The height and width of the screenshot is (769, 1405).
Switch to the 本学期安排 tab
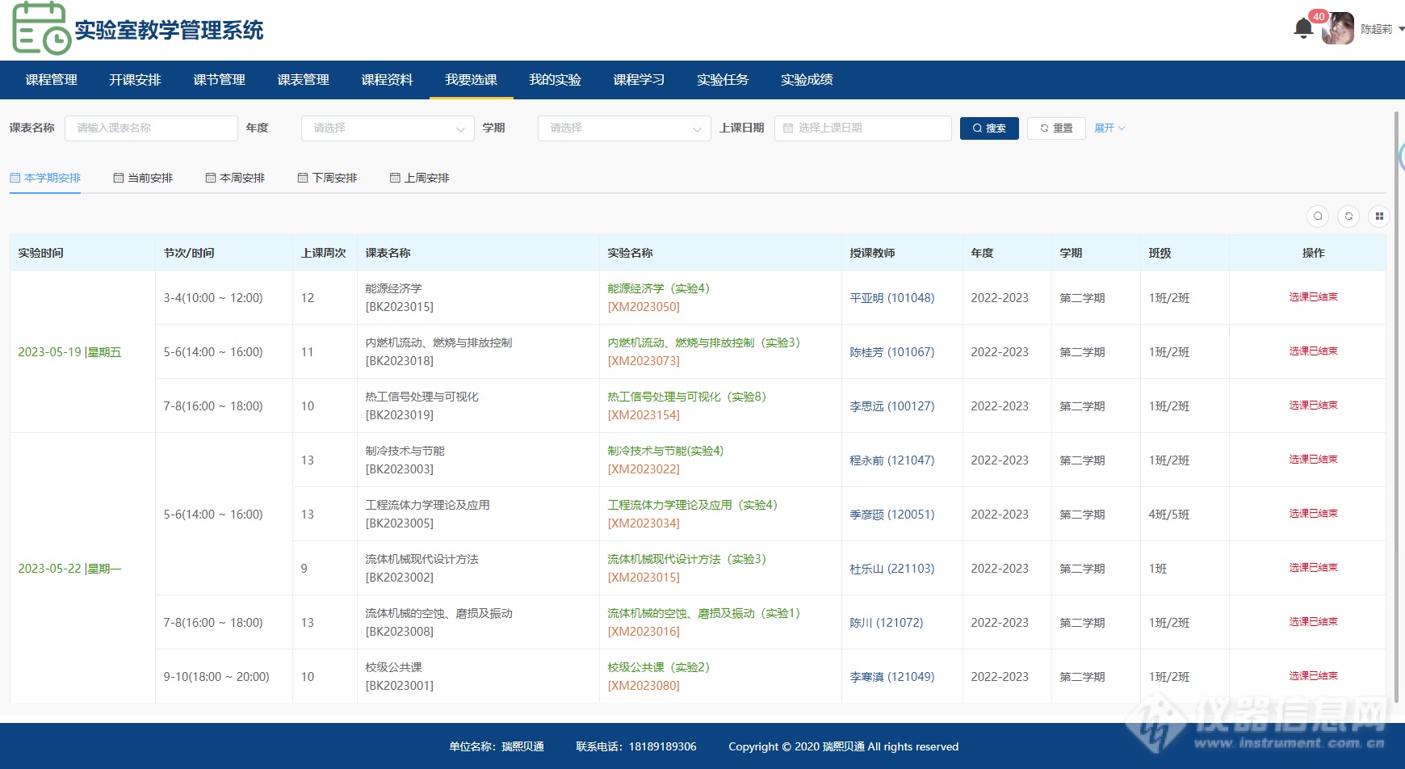[45, 178]
